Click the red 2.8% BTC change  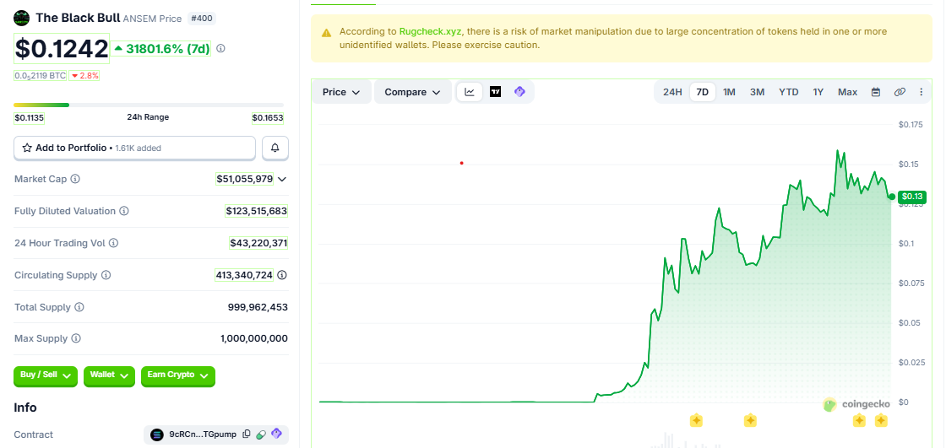point(84,76)
